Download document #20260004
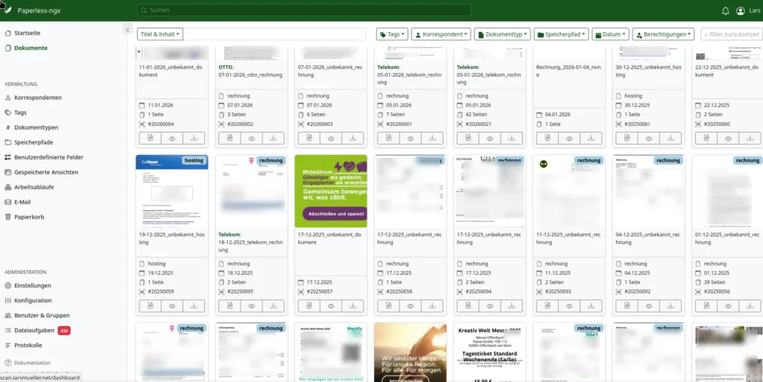 (194, 138)
